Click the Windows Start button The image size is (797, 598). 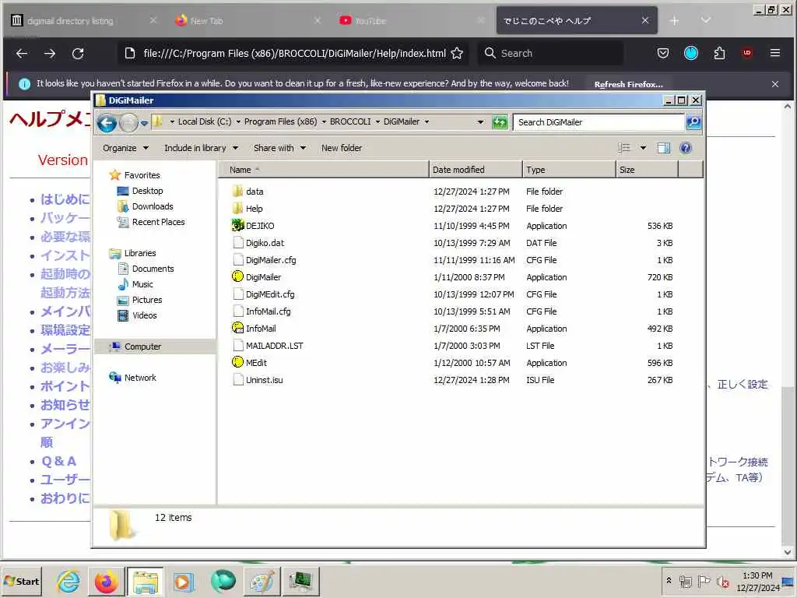pyautogui.click(x=22, y=581)
